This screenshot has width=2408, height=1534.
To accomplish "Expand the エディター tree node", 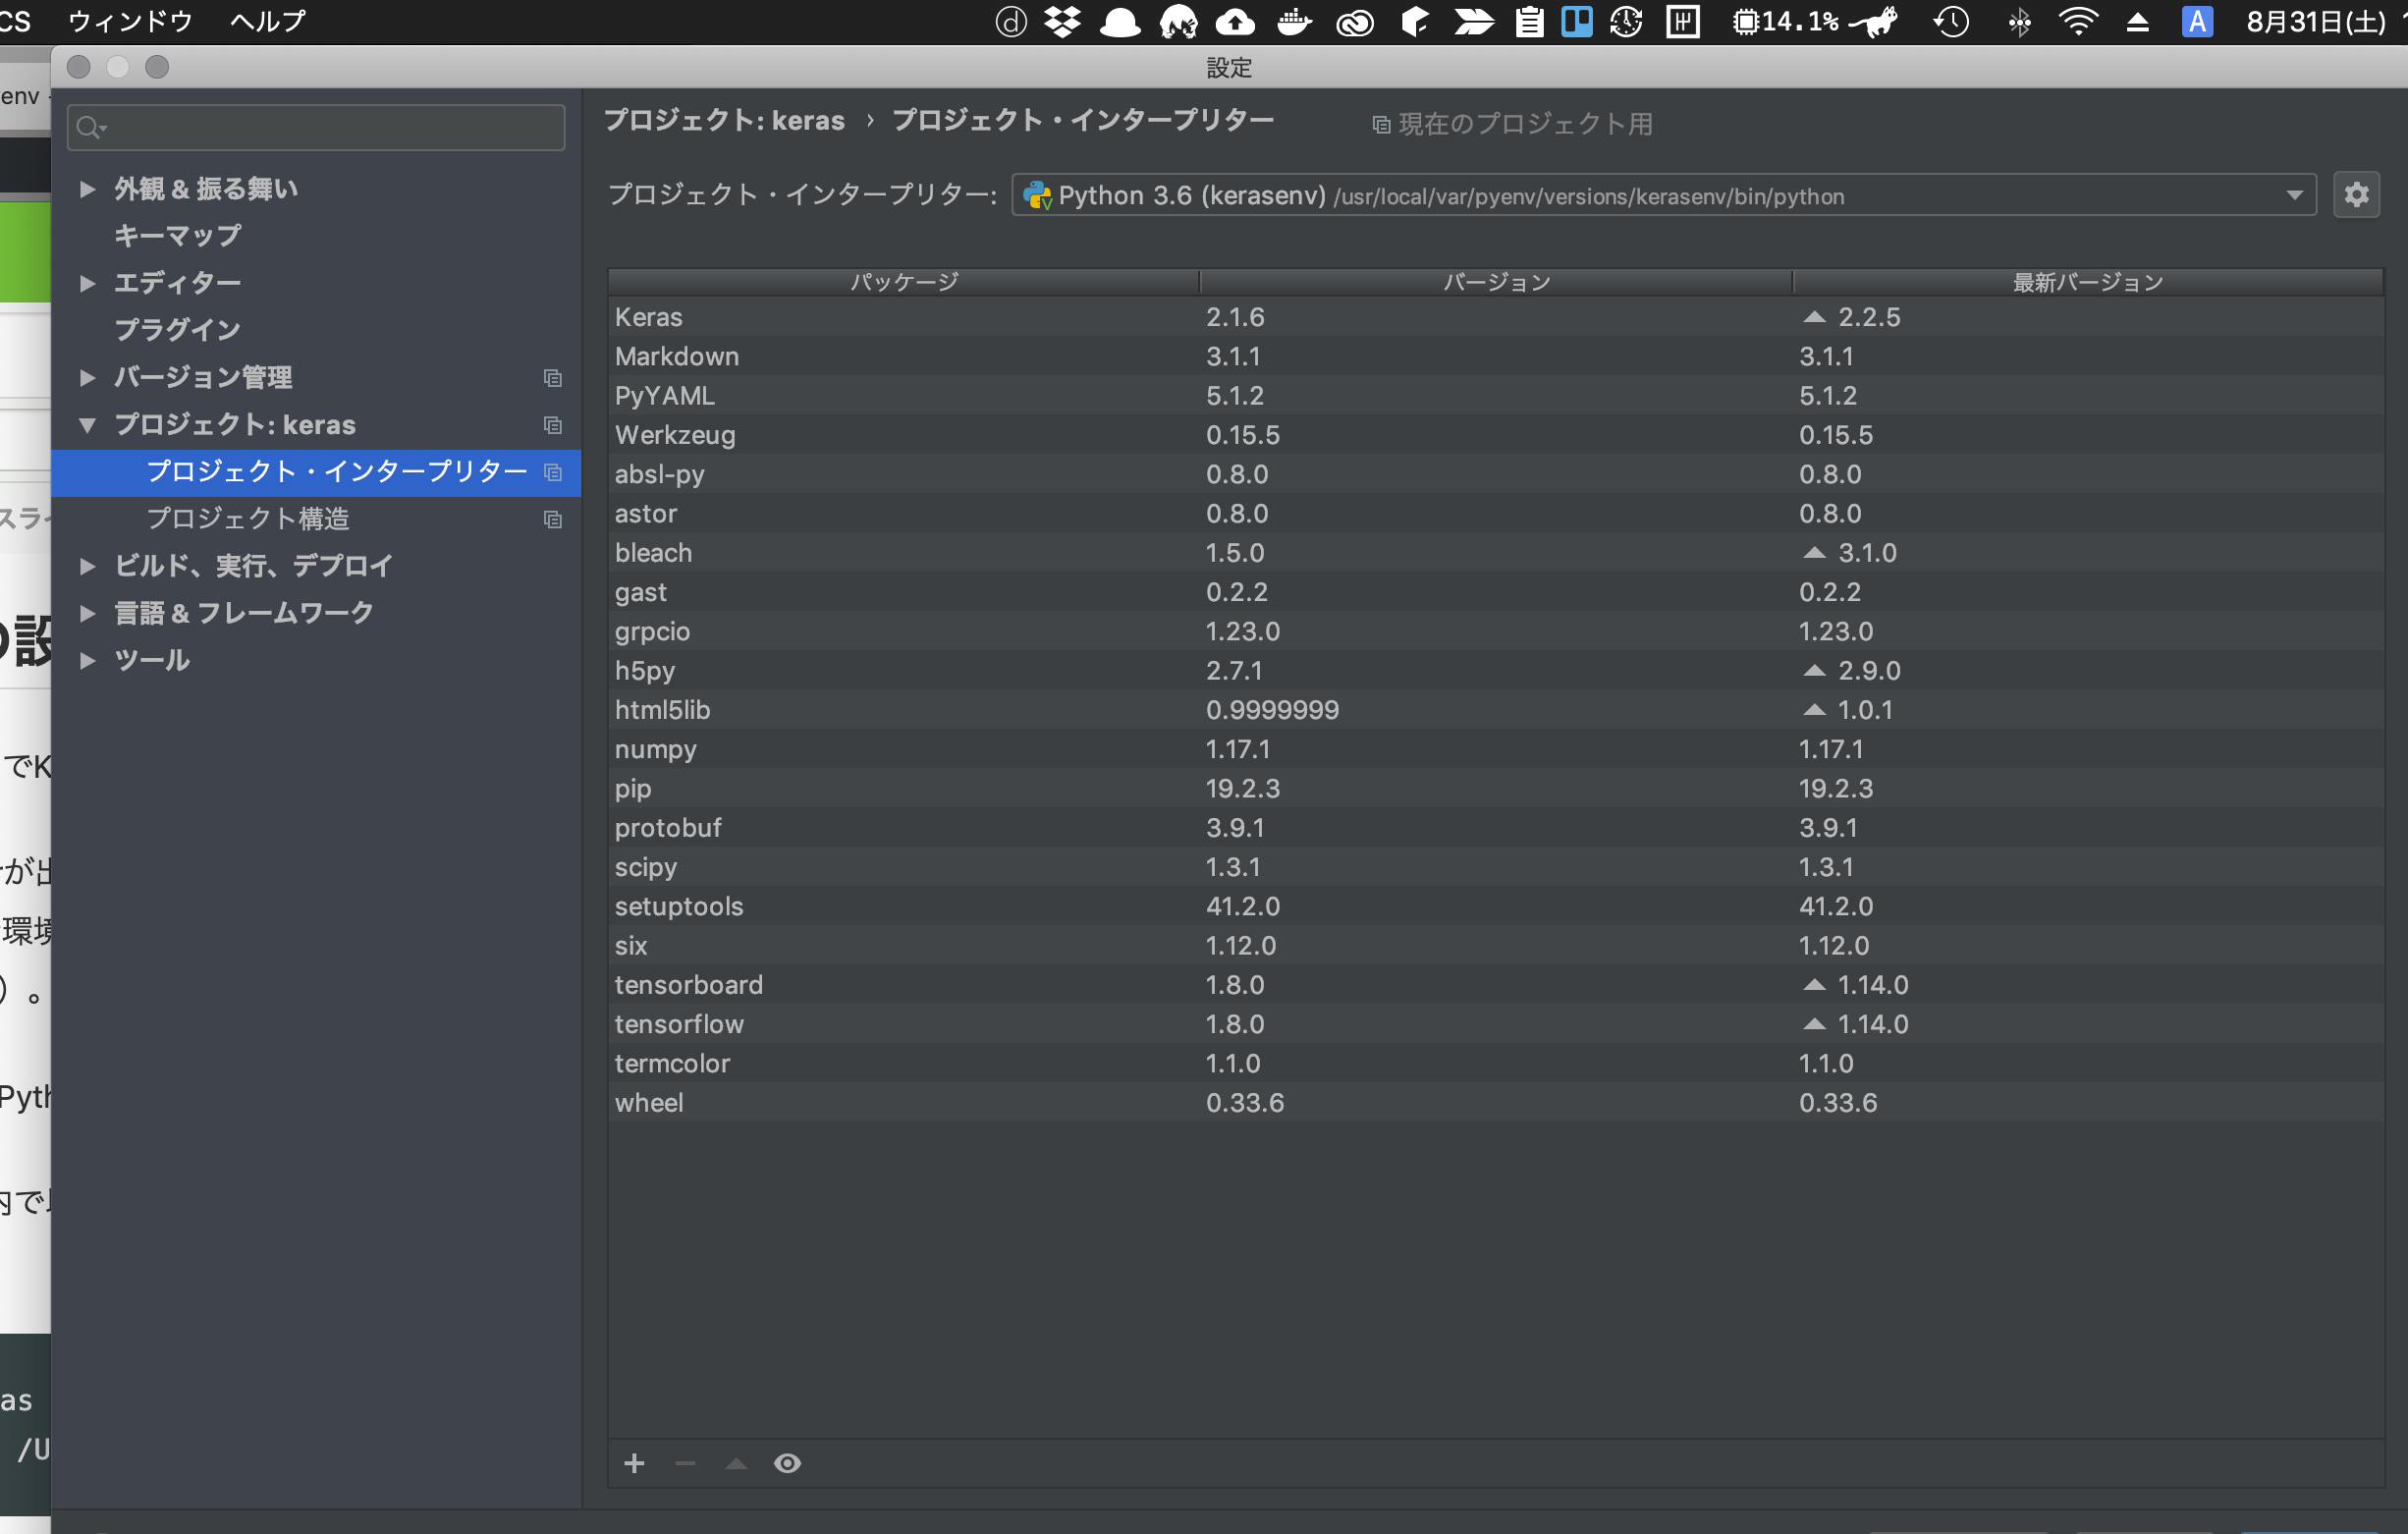I will tap(87, 283).
